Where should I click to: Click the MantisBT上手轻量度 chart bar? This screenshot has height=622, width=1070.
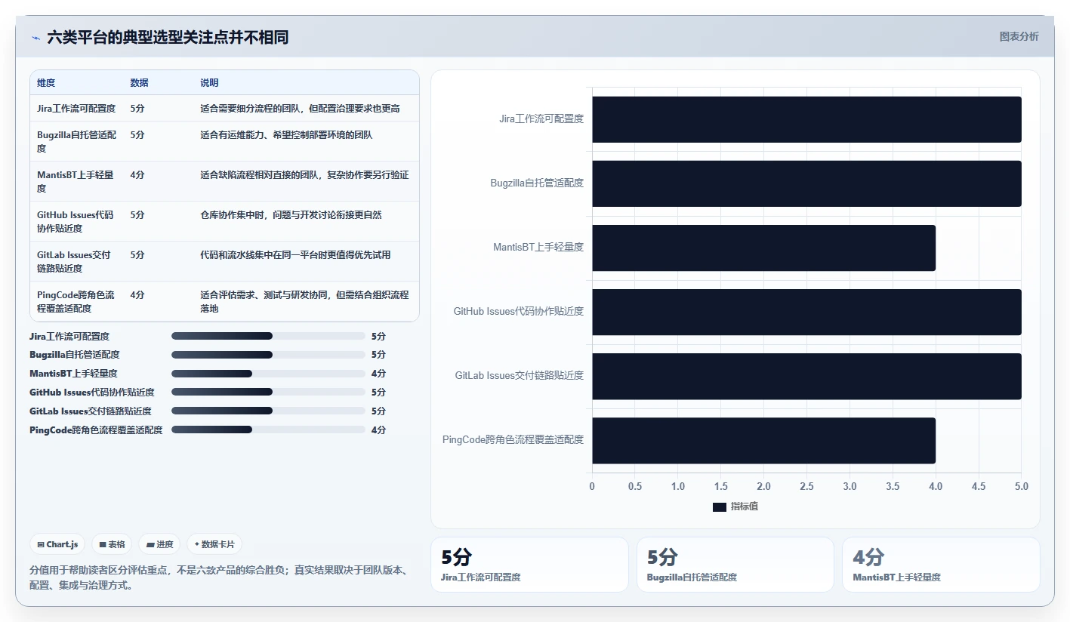pyautogui.click(x=763, y=248)
